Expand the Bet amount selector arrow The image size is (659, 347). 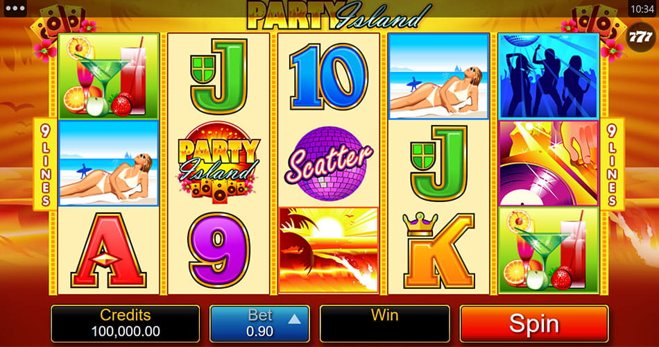pyautogui.click(x=294, y=320)
